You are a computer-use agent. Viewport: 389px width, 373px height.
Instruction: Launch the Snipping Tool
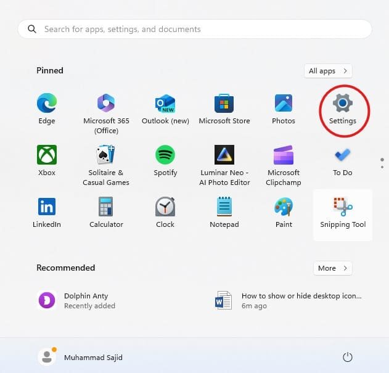pyautogui.click(x=343, y=215)
